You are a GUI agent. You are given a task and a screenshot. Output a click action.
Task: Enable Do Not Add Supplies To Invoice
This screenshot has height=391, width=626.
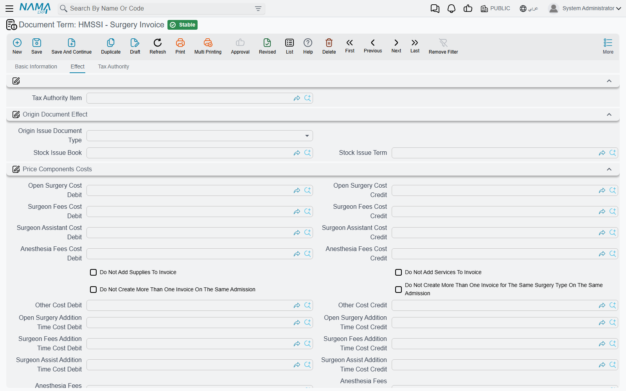pyautogui.click(x=93, y=273)
